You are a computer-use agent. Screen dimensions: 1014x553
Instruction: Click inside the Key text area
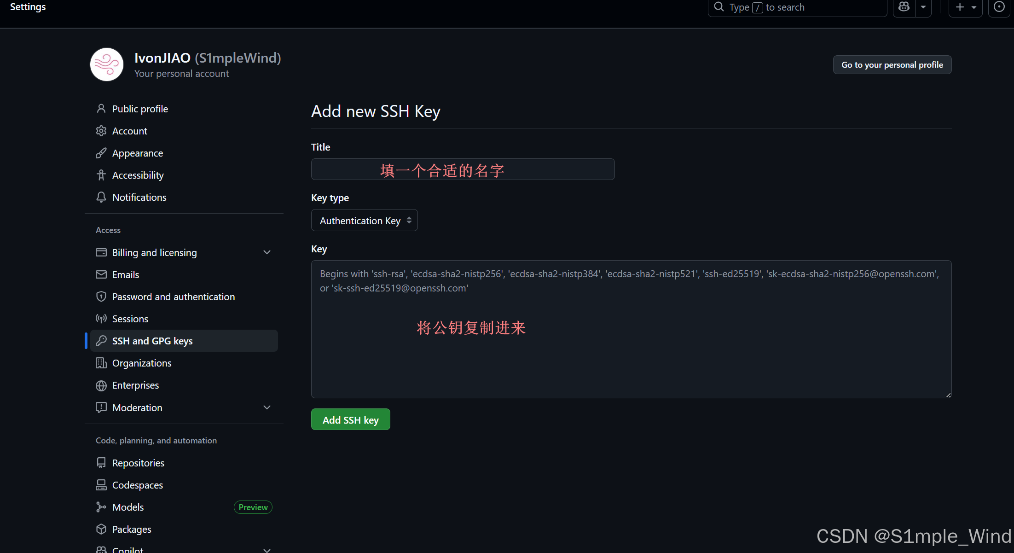(632, 329)
